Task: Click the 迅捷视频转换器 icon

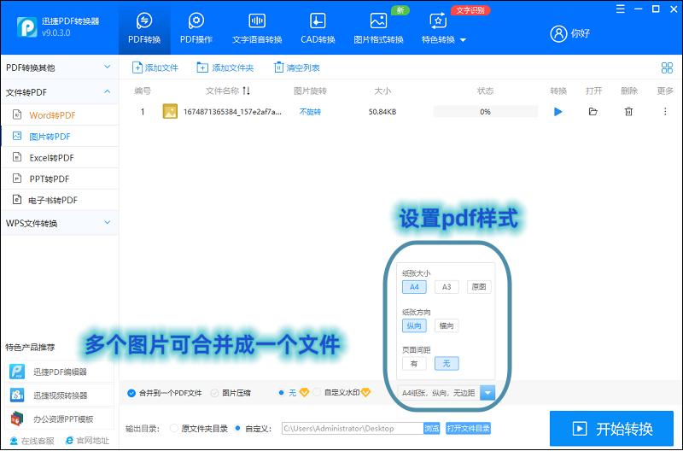Action: point(17,395)
